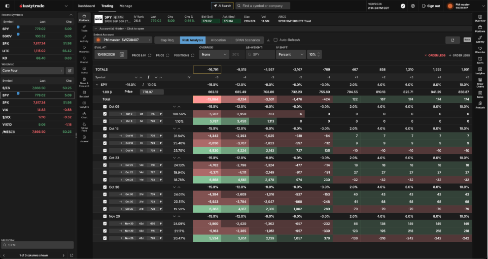Open News in the right sidebar
This screenshot has width=488, height=259.
[x=480, y=95]
